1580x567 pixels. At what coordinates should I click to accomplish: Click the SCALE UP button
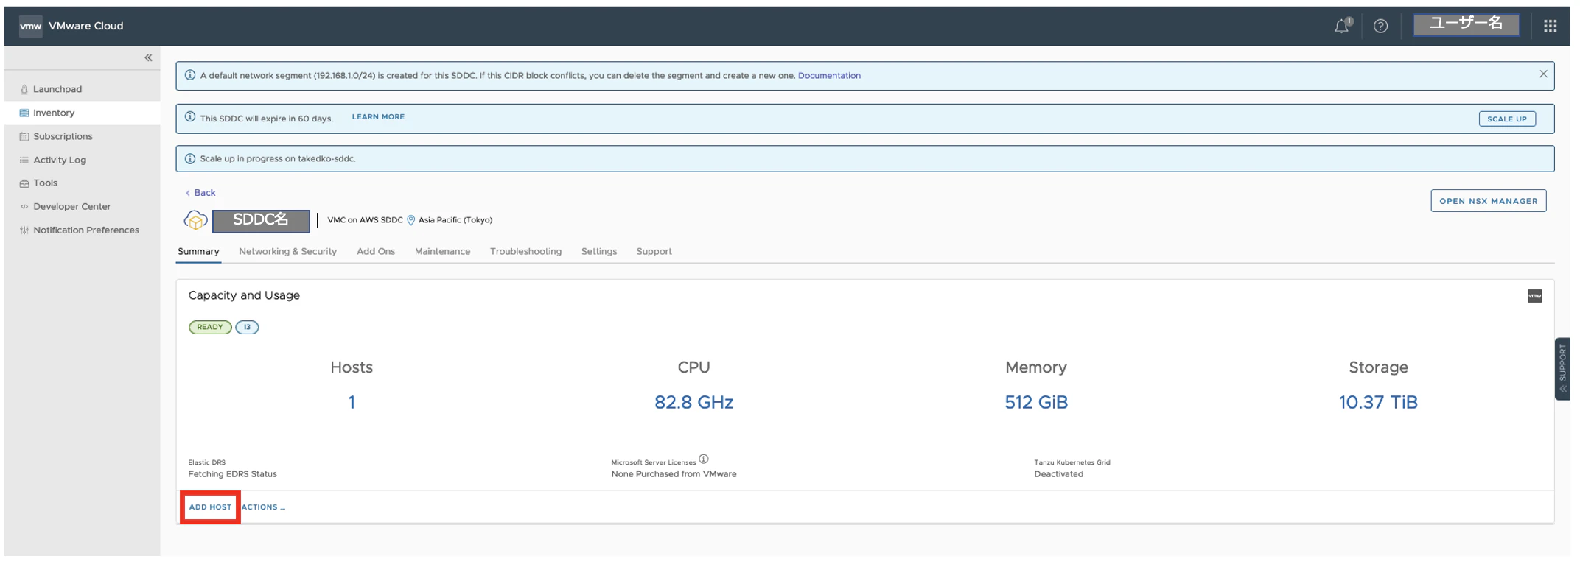[1506, 119]
